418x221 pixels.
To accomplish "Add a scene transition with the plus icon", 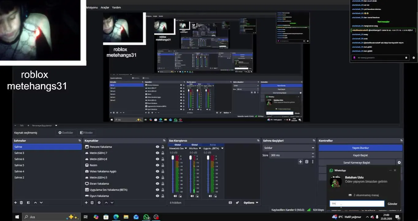I will pyautogui.click(x=300, y=162).
